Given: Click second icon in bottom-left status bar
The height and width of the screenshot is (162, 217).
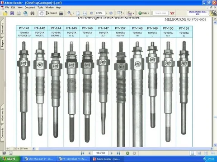Looking at the screenshot, I should (11, 153).
